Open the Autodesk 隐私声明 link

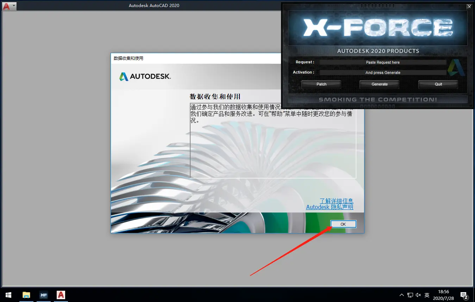[330, 207]
